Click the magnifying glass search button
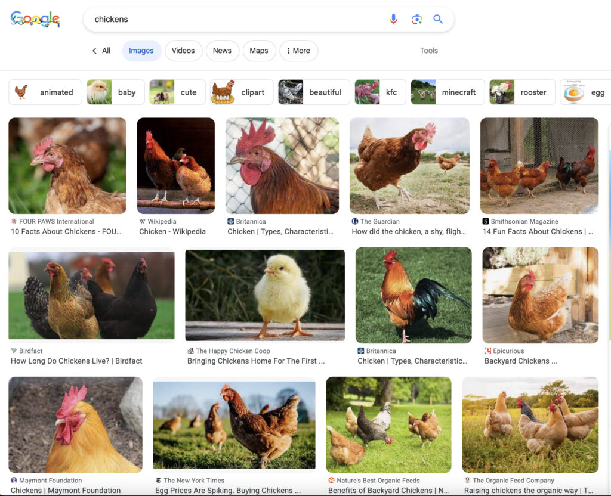This screenshot has height=496, width=611. pos(438,19)
